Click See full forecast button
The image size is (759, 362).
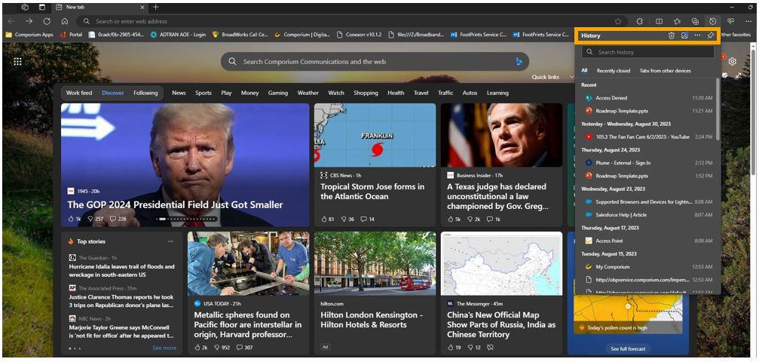pyautogui.click(x=628, y=349)
